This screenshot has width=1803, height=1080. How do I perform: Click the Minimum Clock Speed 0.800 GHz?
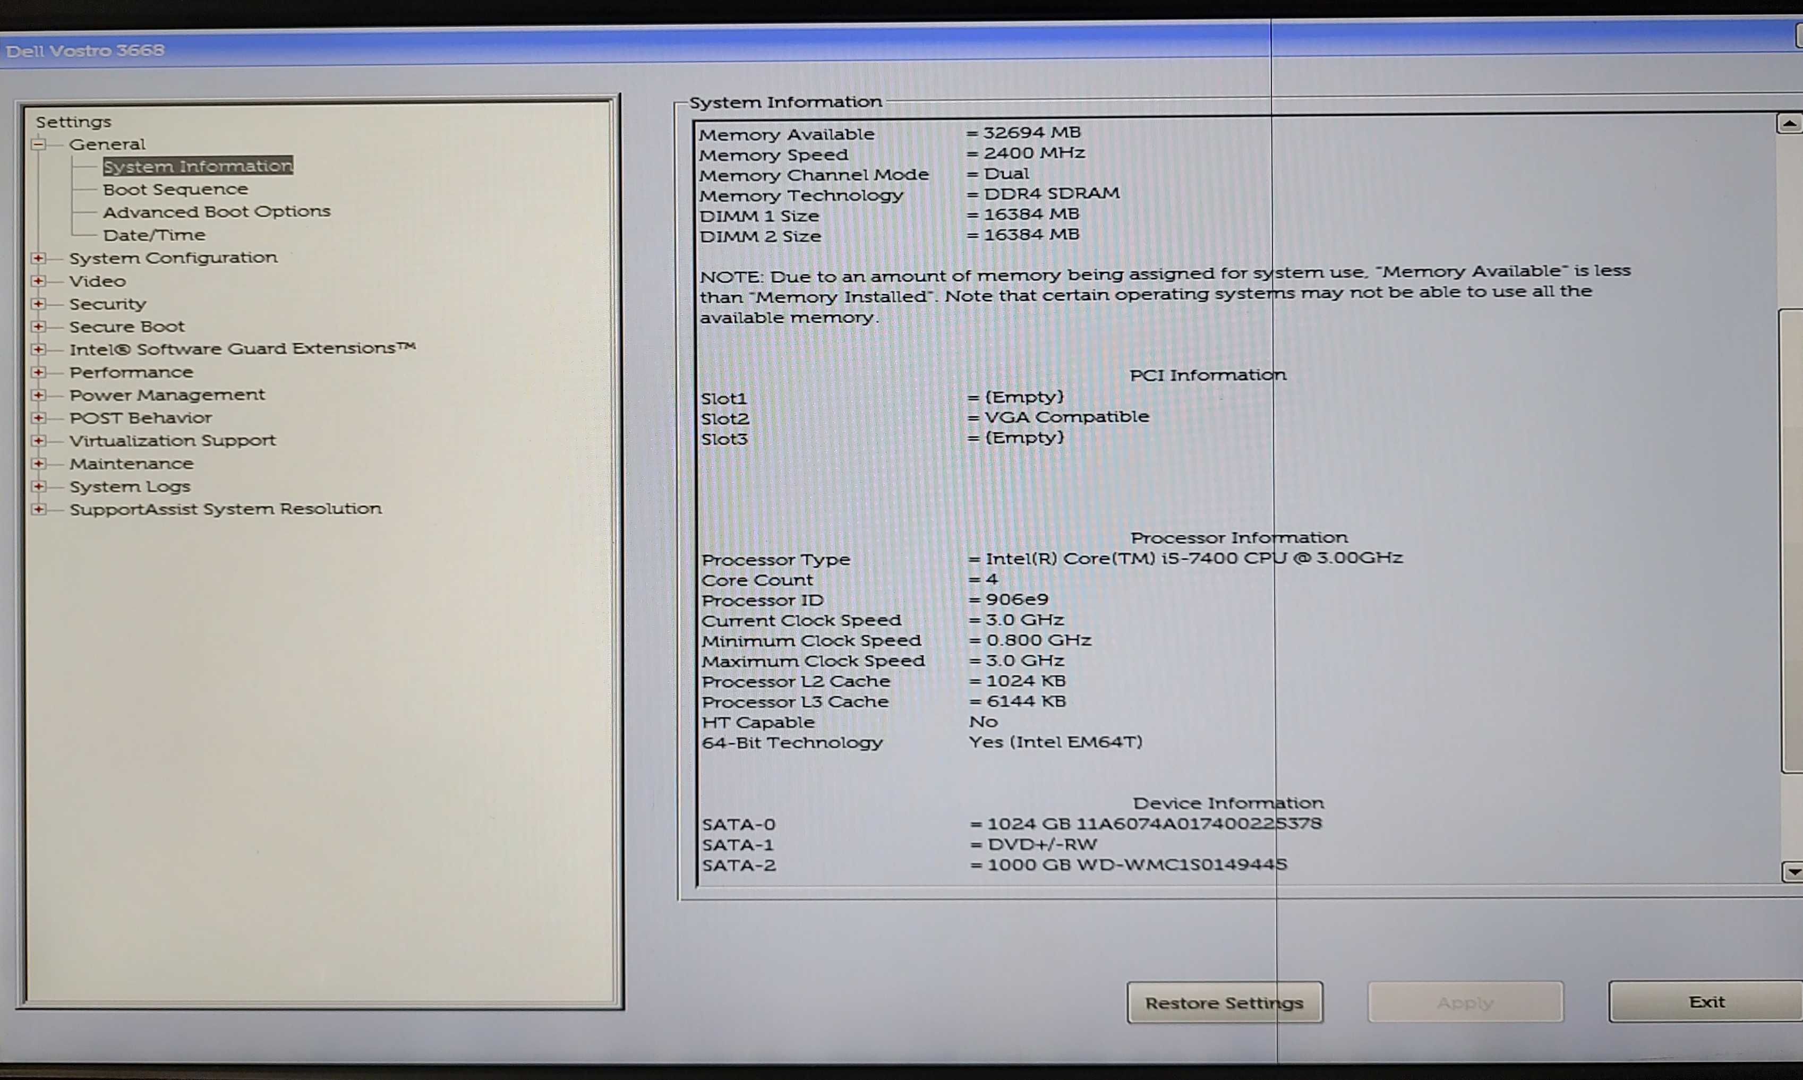[x=1039, y=640]
